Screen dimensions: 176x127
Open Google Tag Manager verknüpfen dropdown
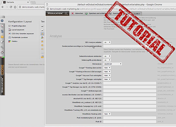point(107,79)
